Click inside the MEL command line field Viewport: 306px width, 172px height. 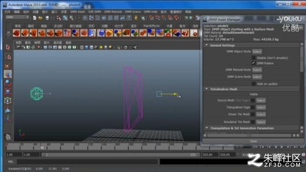87,161
